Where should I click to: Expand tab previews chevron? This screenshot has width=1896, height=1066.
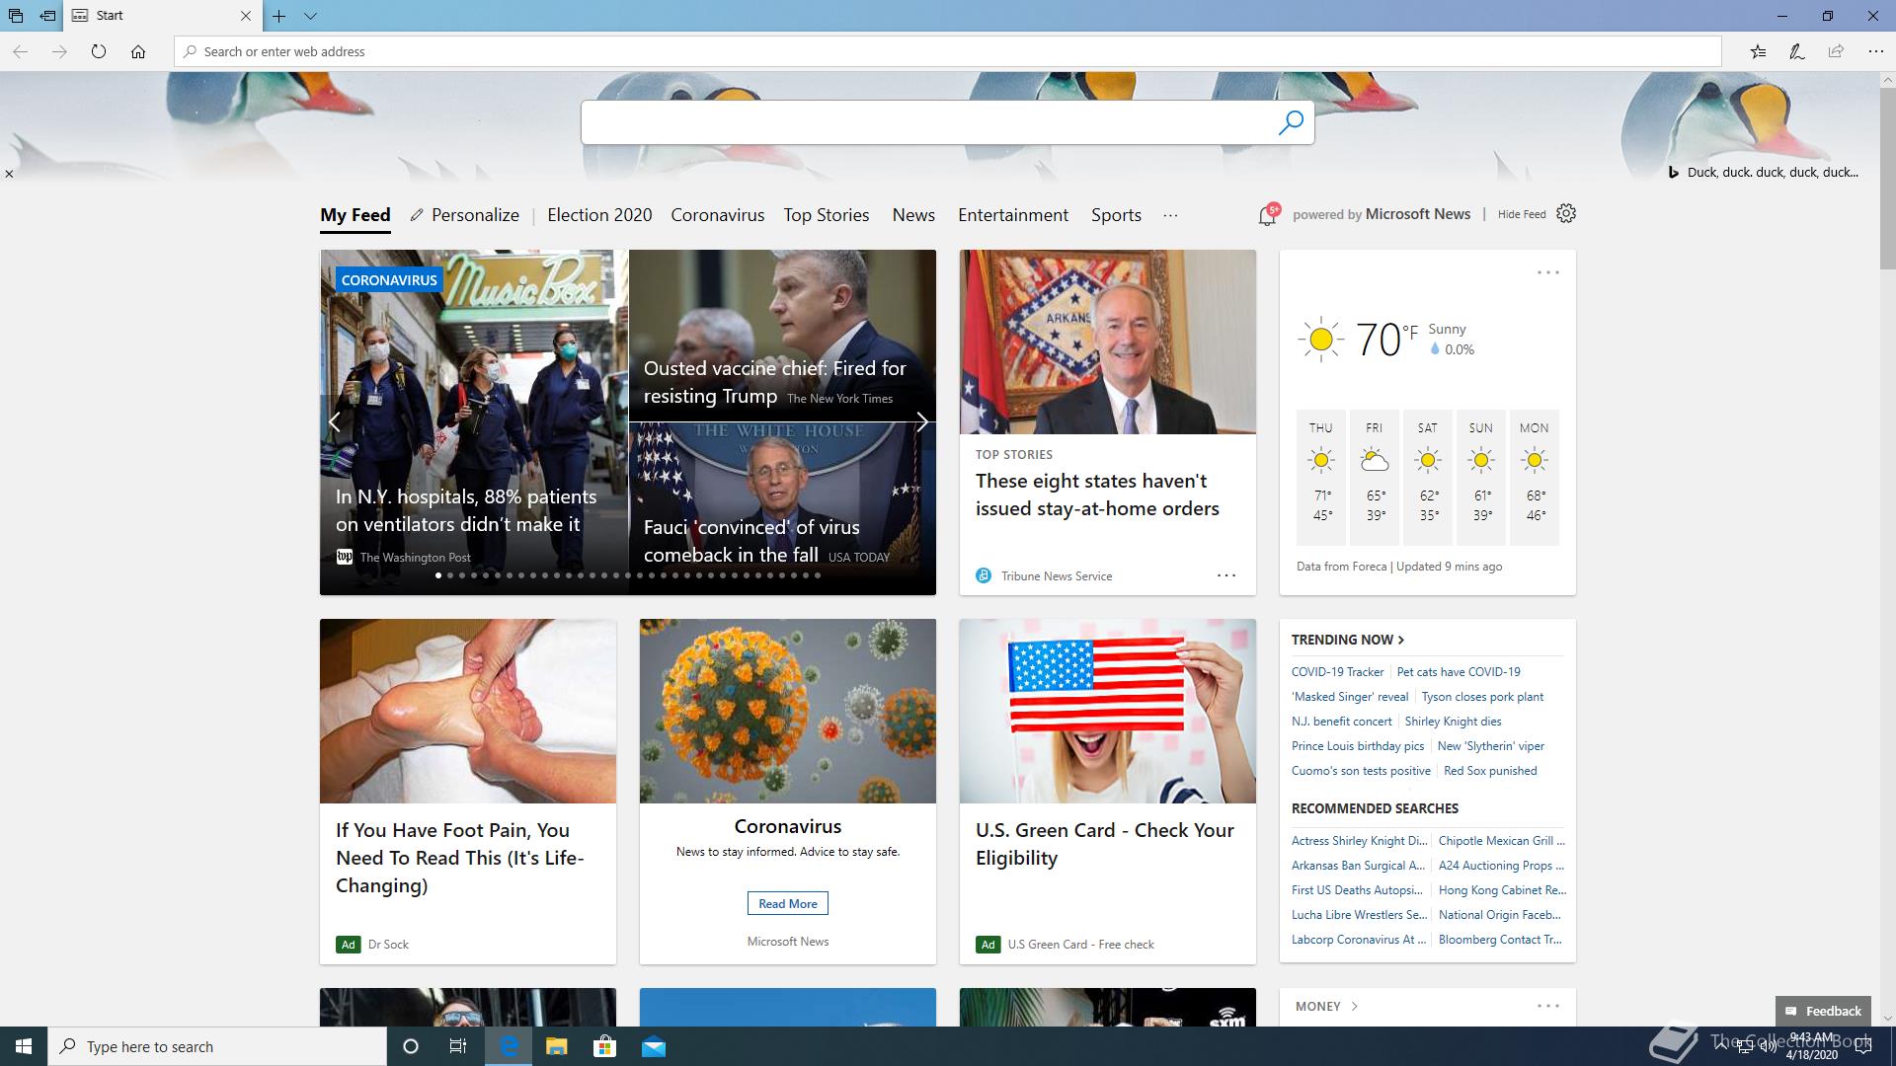(310, 16)
